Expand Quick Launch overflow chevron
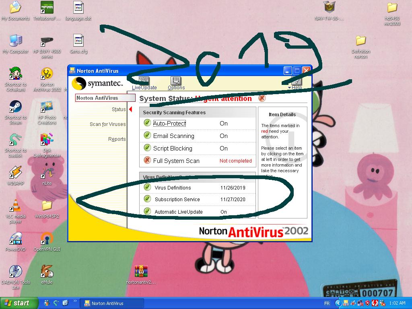 coord(75,301)
